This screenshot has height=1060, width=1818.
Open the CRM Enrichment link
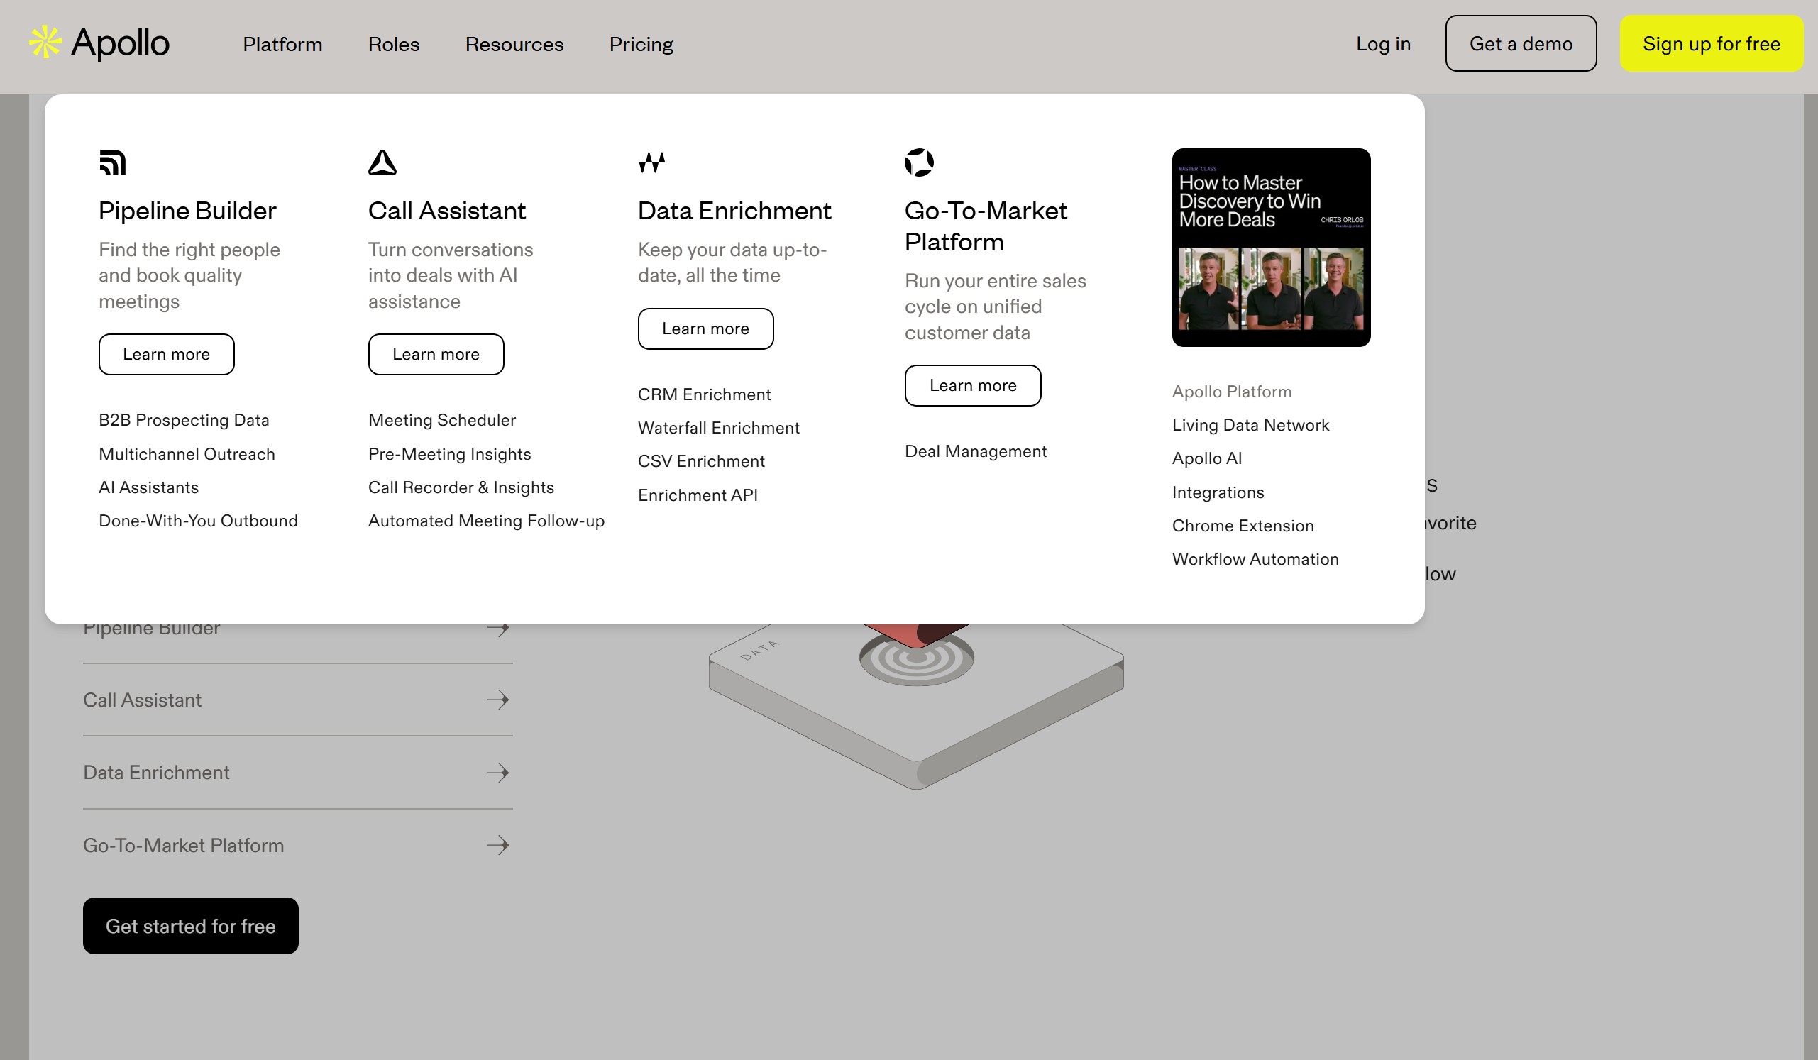(x=704, y=394)
